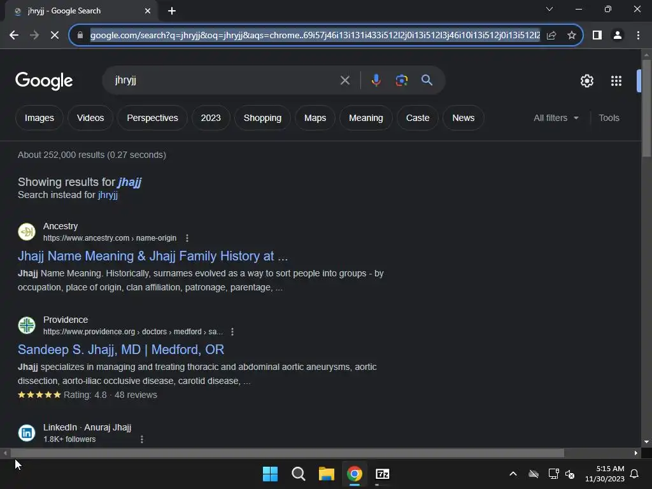Open search Tools
652x489 pixels.
coord(609,118)
